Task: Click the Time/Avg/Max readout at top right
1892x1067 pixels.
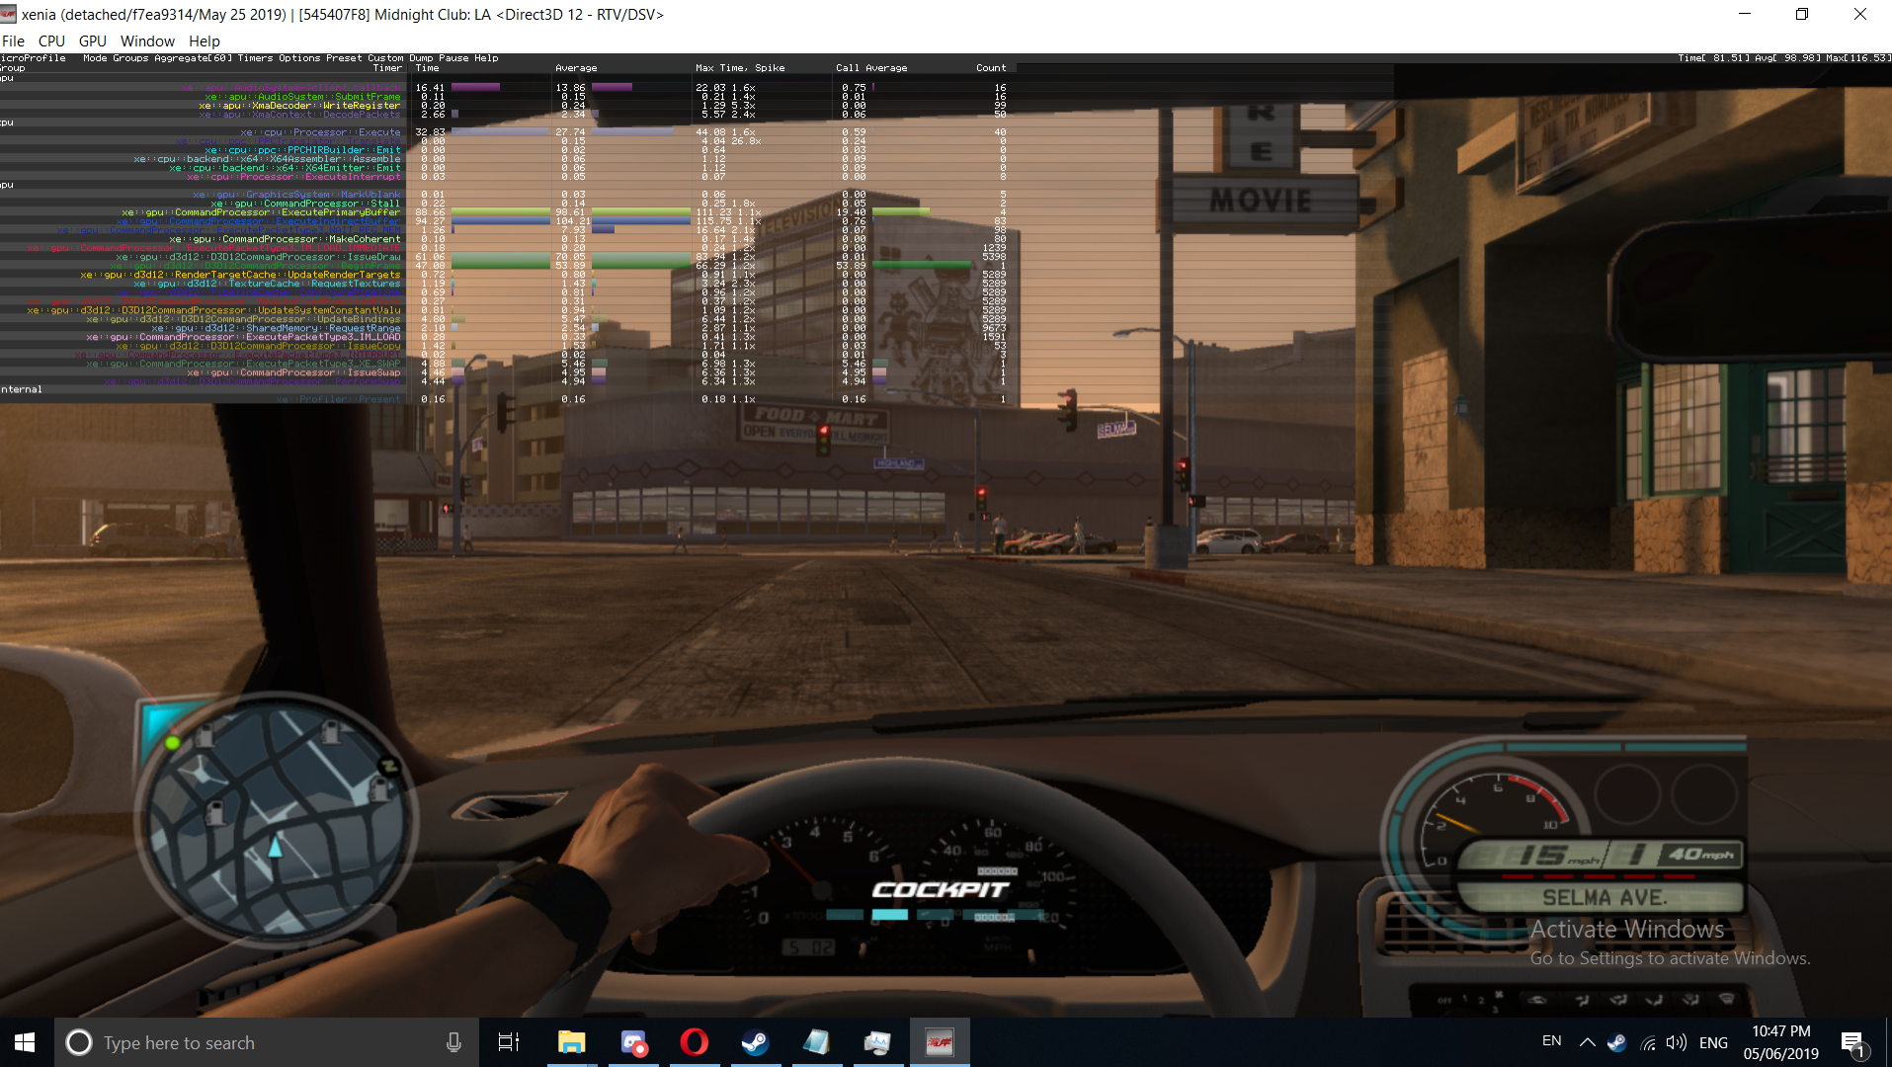Action: pyautogui.click(x=1783, y=58)
